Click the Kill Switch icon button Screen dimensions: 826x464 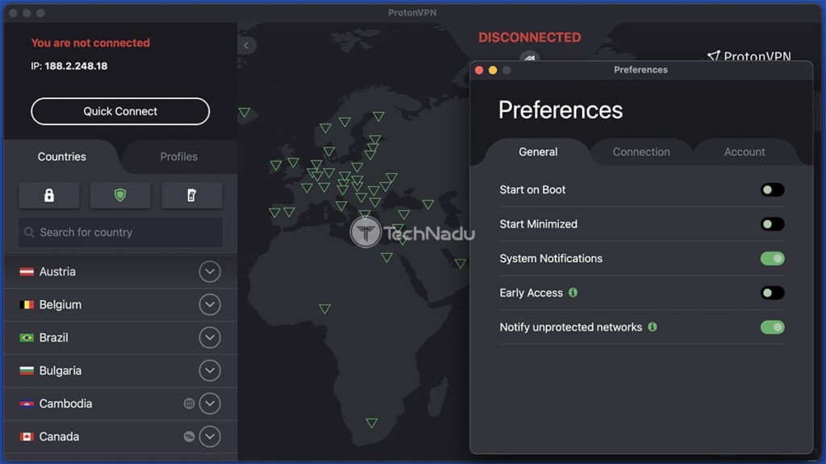click(x=192, y=195)
